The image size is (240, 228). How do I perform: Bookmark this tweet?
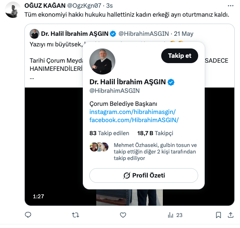[x=218, y=215]
